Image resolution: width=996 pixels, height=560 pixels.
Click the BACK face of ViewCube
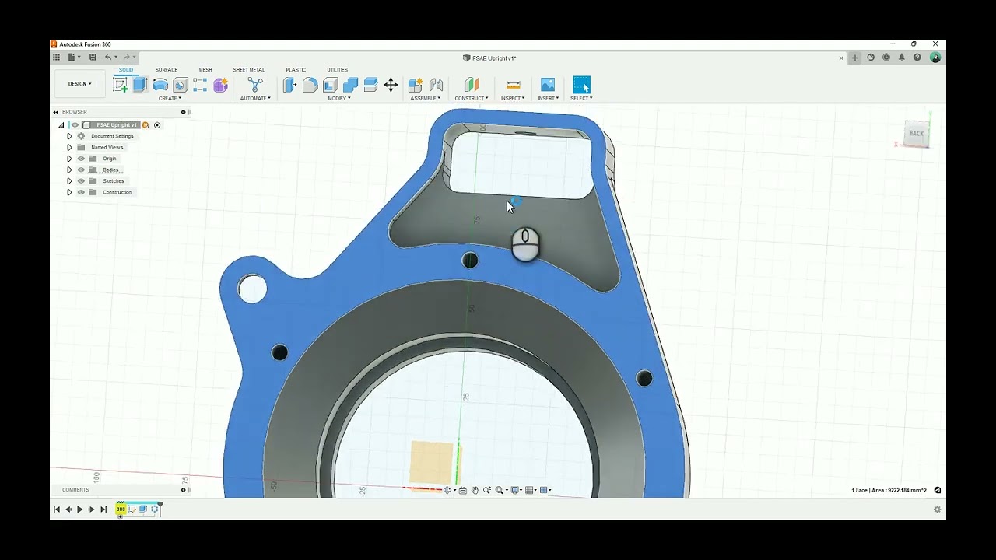tap(917, 134)
